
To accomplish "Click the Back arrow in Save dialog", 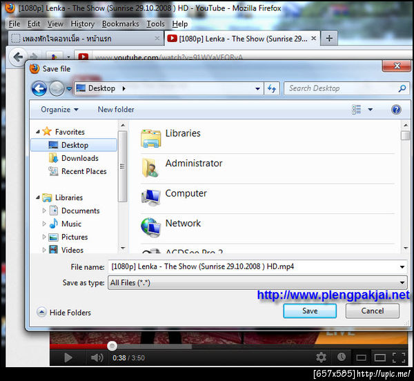I will pos(39,88).
